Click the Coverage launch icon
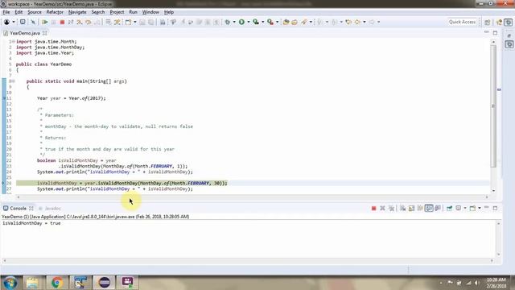515x290 pixels. pyautogui.click(x=256, y=22)
